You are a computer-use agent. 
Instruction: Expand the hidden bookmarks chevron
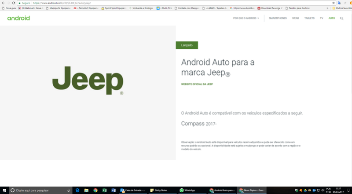pos(327,8)
